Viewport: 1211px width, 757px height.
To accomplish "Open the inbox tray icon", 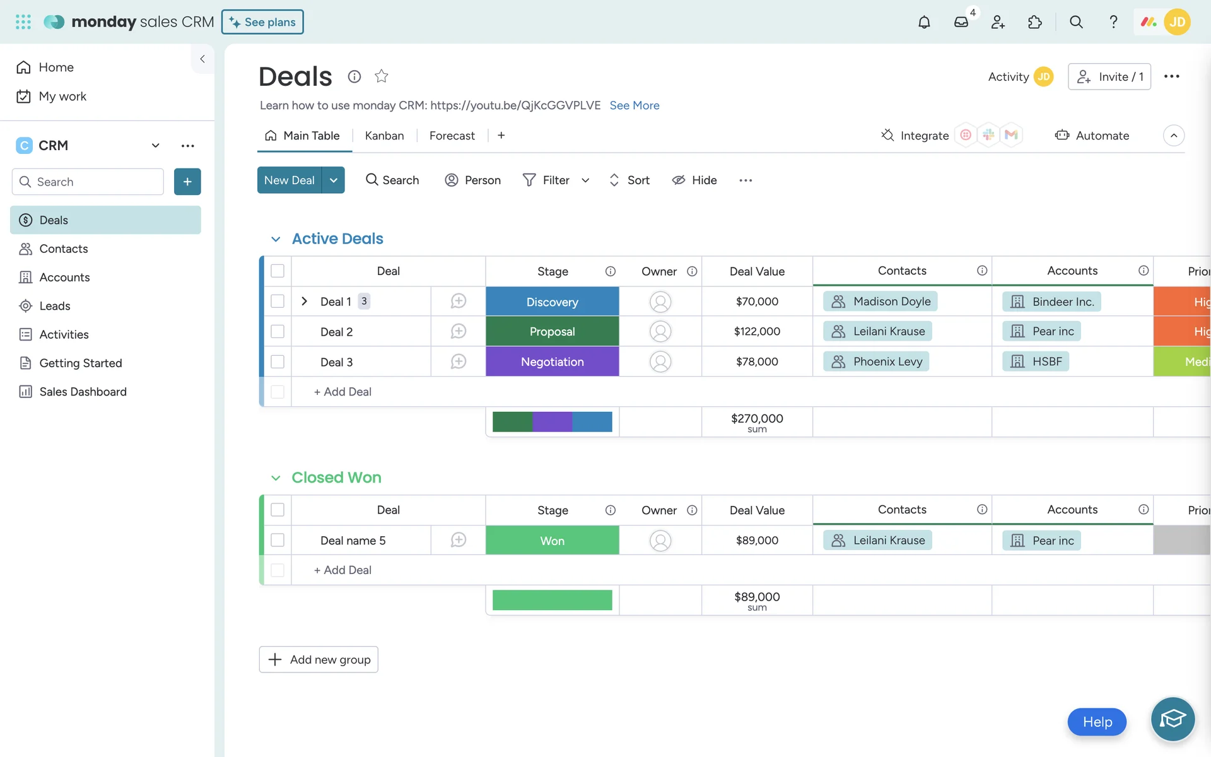I will tap(961, 22).
